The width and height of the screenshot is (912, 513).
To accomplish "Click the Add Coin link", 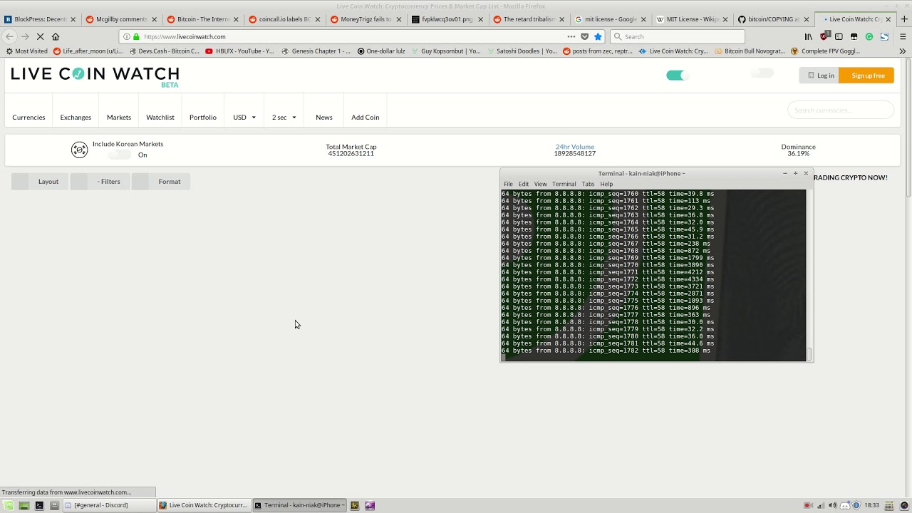I will coord(366,118).
